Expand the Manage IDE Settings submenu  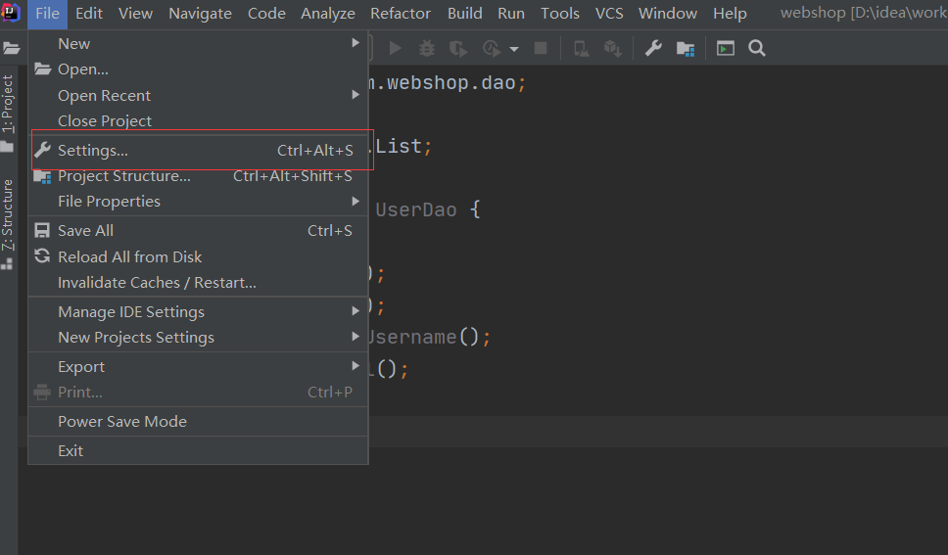198,312
